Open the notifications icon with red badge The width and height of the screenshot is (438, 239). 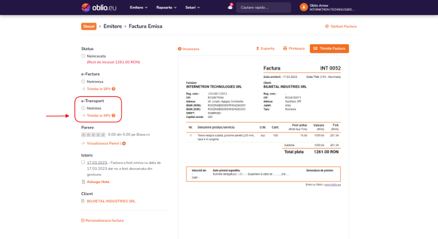click(x=230, y=7)
